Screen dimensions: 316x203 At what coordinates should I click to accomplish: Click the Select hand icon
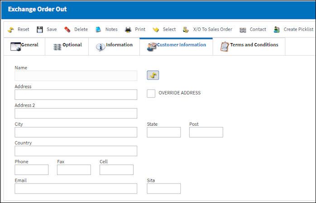tap(156, 30)
